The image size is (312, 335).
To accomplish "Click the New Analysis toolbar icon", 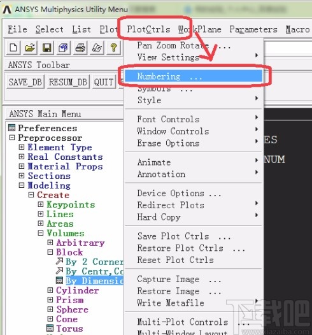I will 13,47.
